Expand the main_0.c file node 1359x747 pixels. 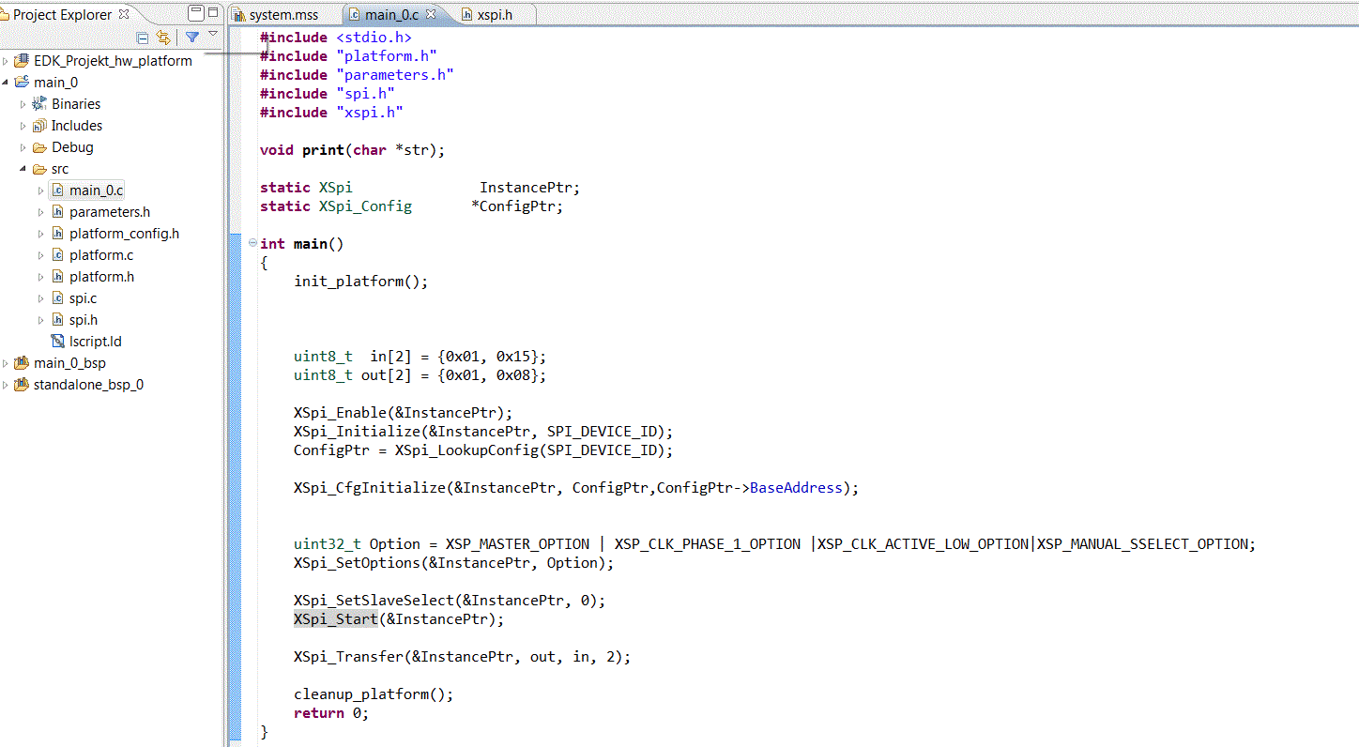(x=41, y=191)
